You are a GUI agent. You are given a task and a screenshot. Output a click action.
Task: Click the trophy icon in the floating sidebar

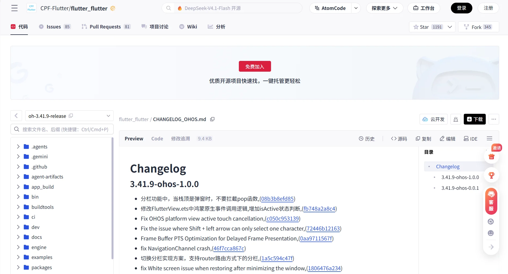pyautogui.click(x=491, y=175)
